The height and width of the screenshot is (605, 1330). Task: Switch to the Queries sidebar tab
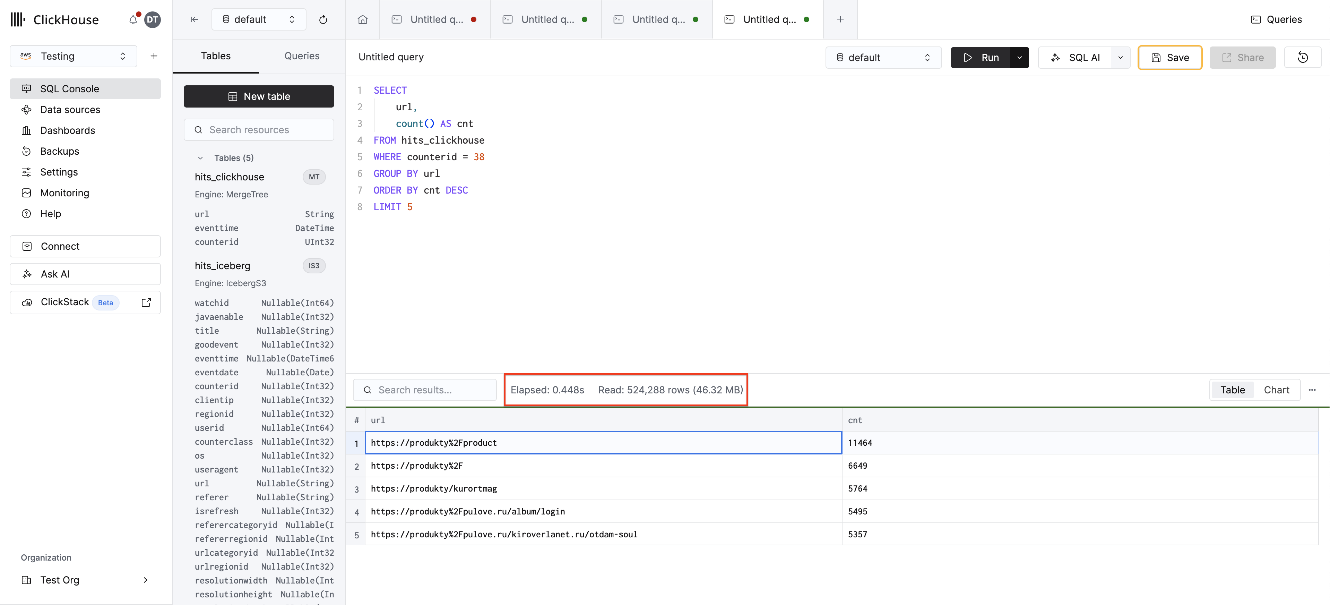[x=302, y=56]
